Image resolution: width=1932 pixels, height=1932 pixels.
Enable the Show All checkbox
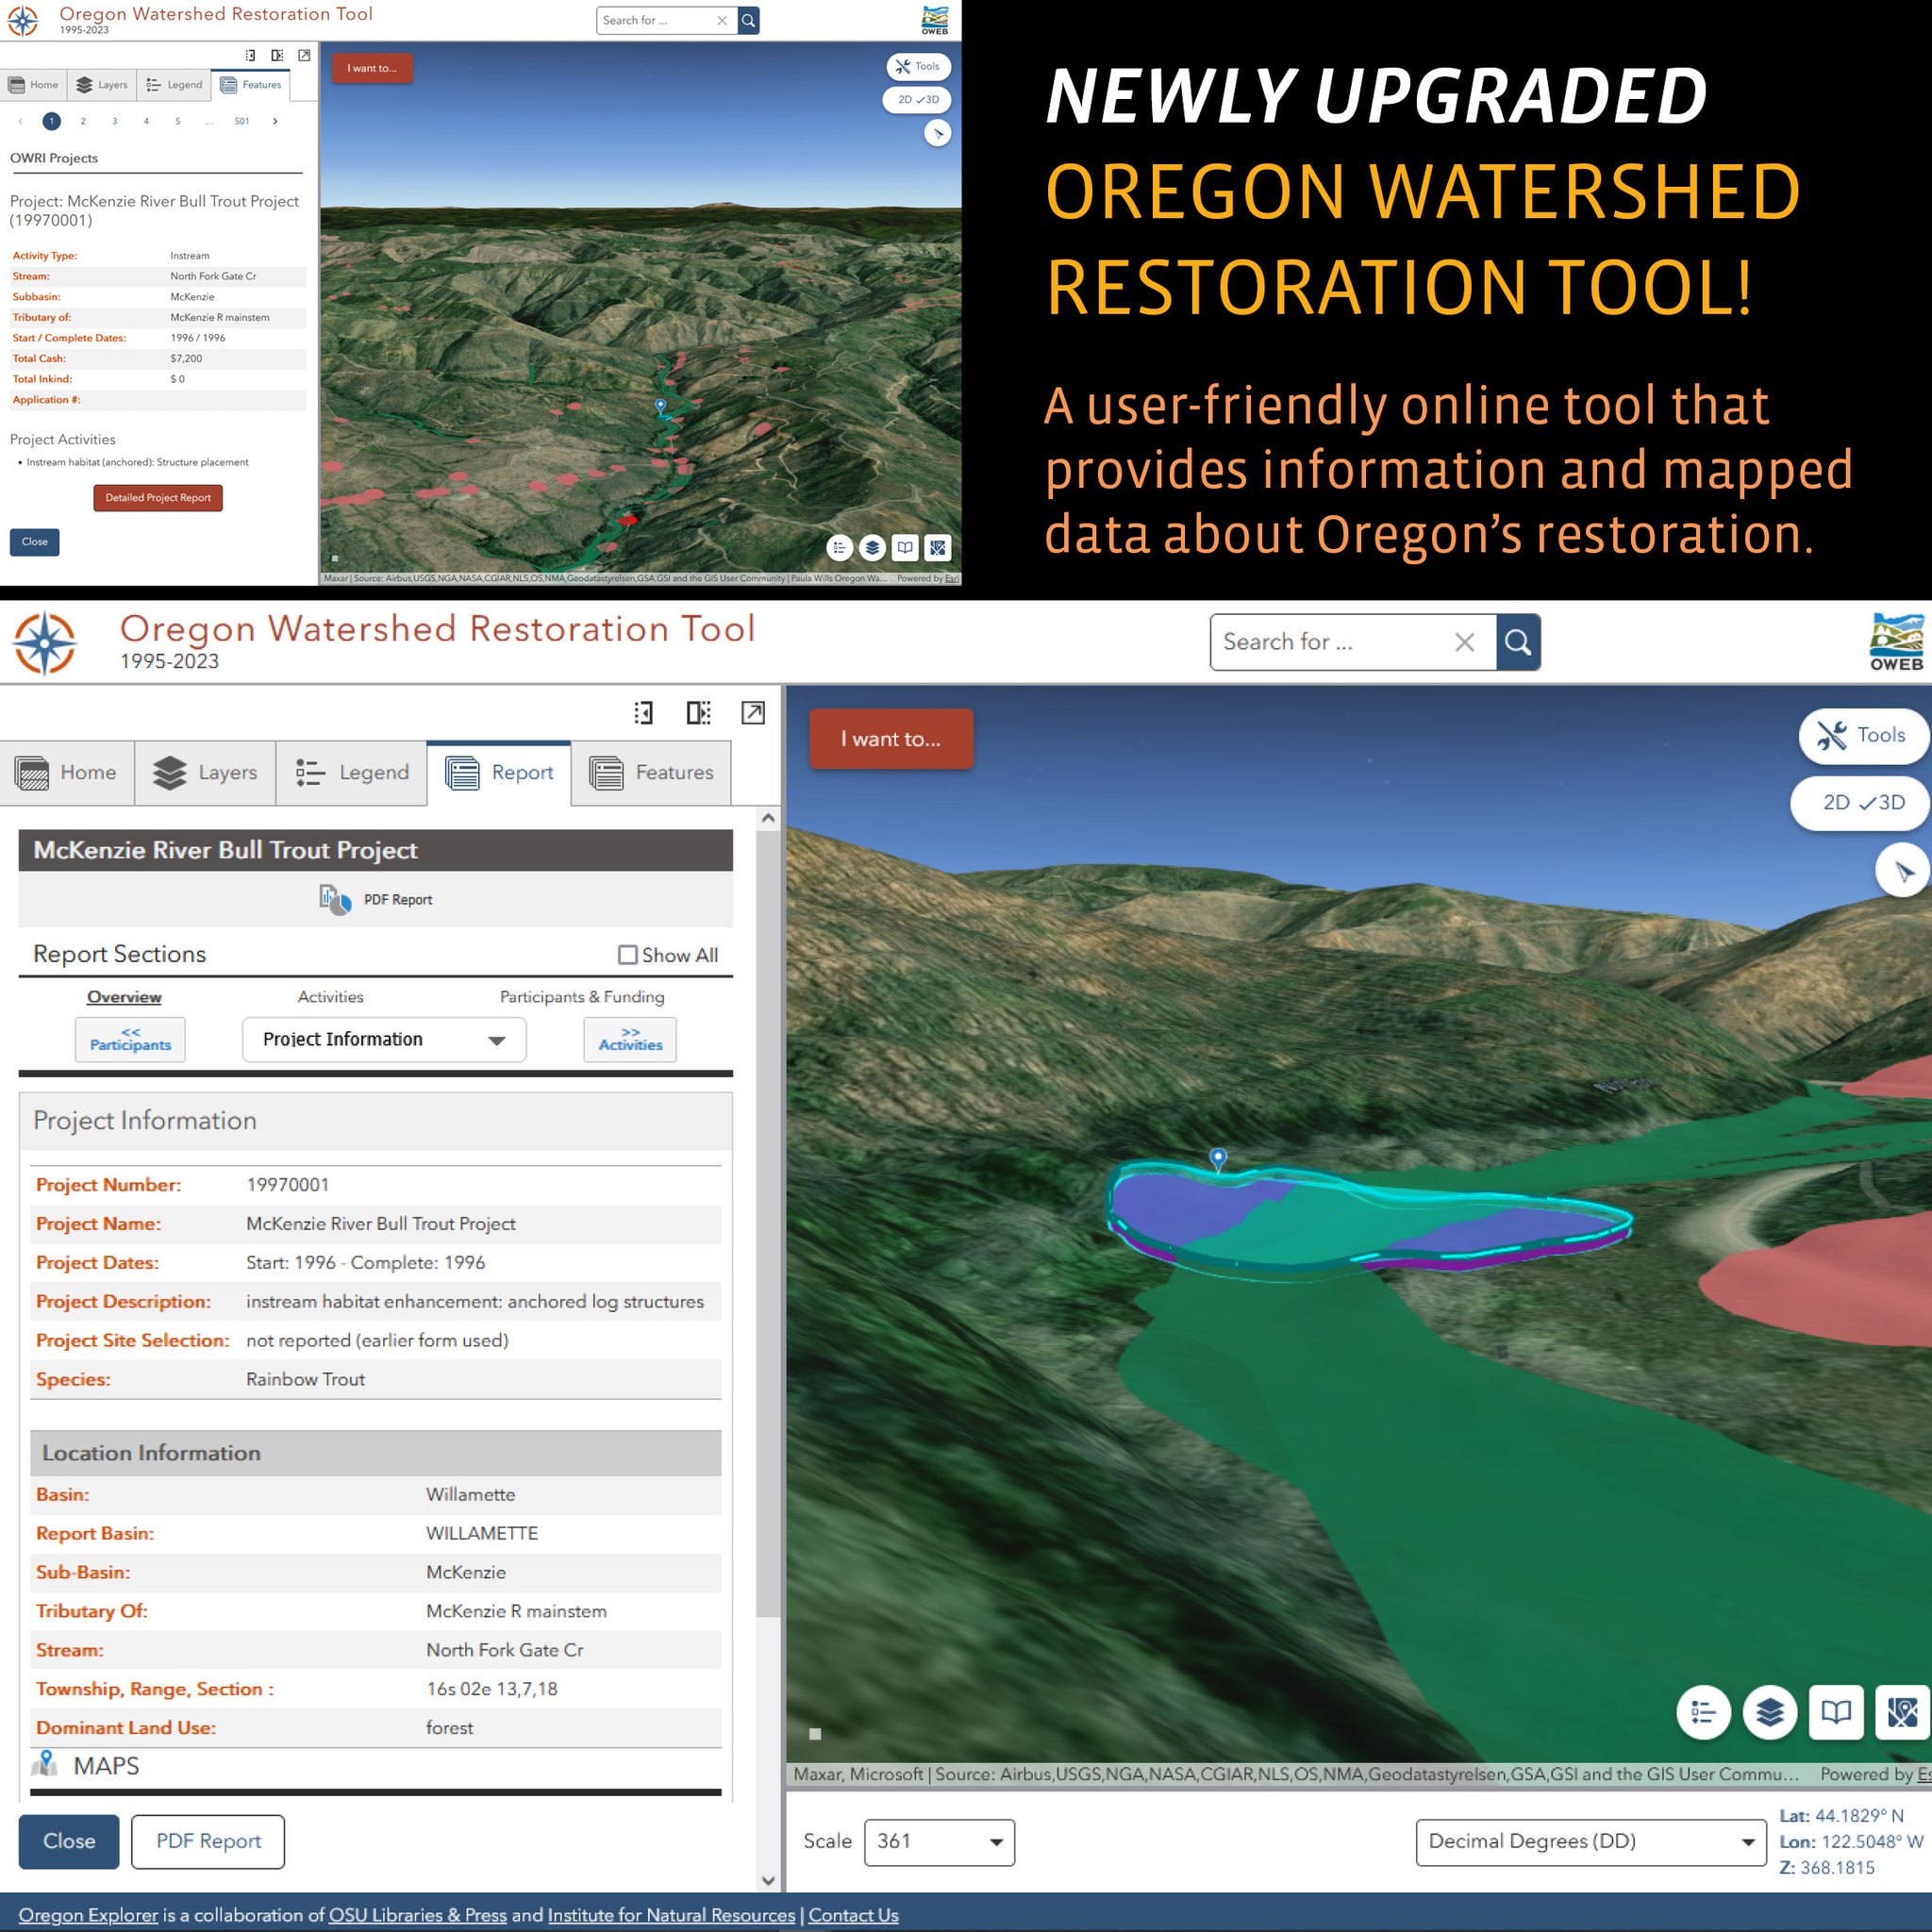click(x=627, y=955)
